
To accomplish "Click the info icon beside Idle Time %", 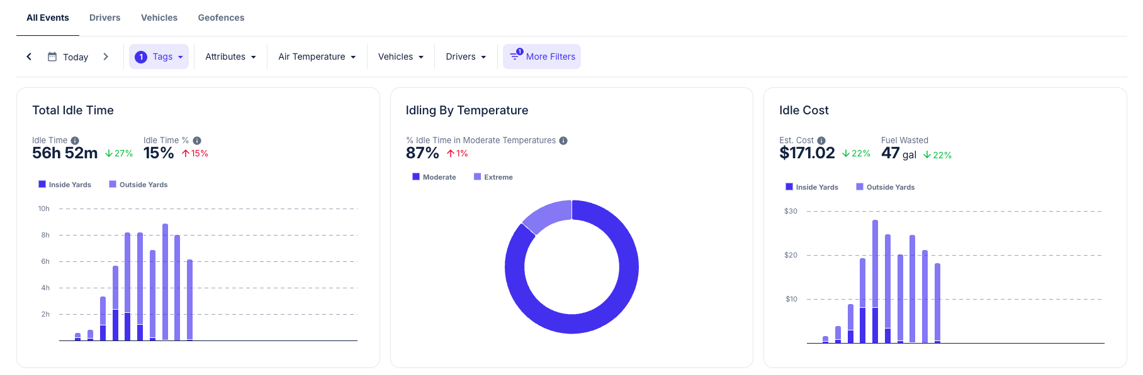I will (196, 140).
